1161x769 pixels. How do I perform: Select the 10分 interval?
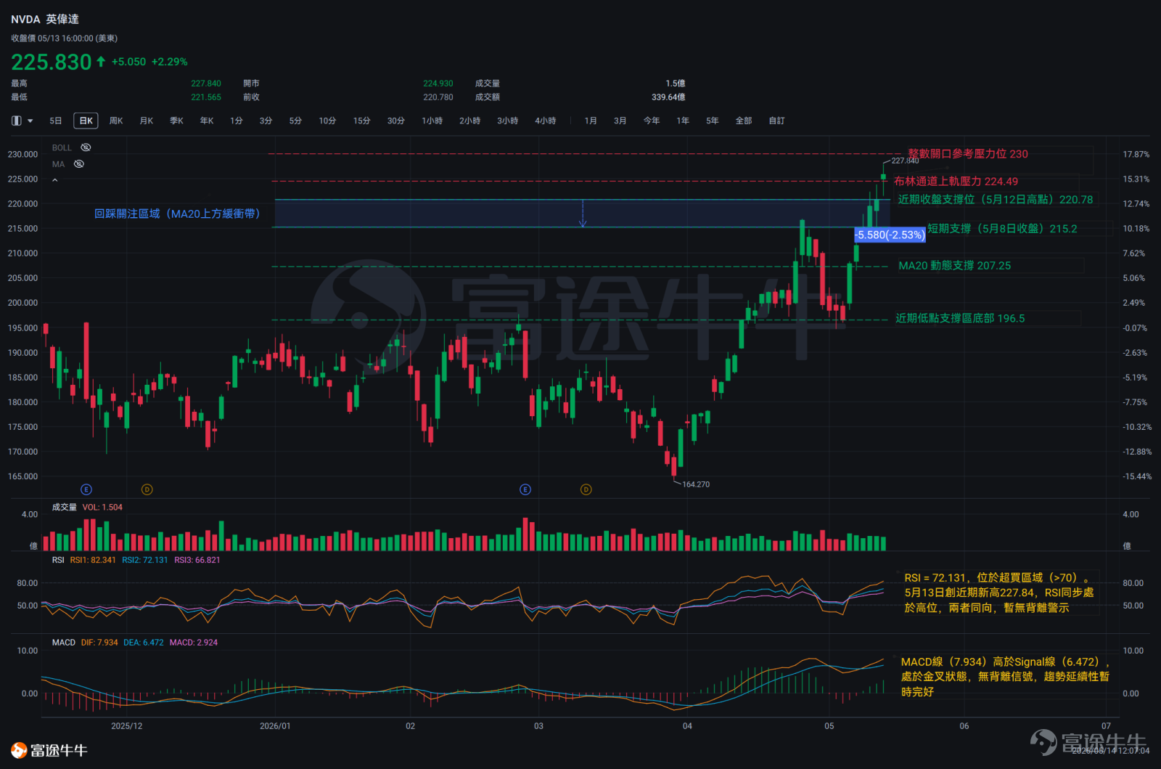point(327,121)
